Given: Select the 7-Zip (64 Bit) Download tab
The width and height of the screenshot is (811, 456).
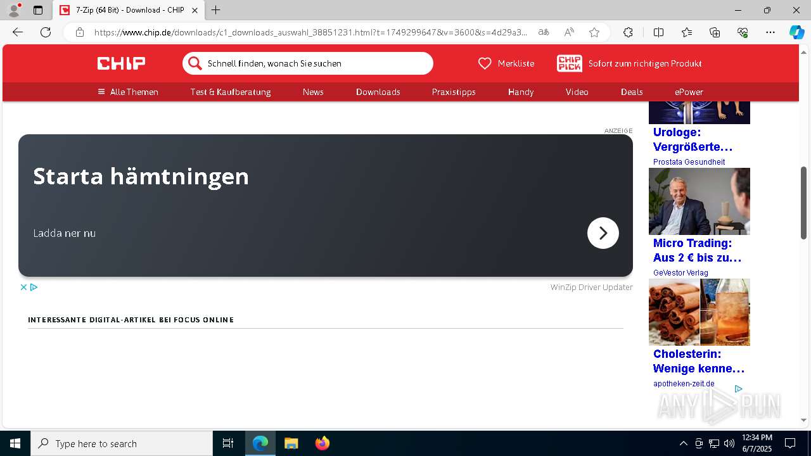Looking at the screenshot, I should click(x=129, y=10).
